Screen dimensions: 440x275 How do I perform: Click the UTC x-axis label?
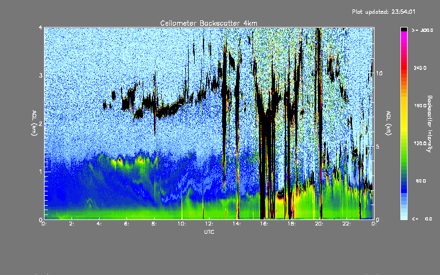click(209, 232)
